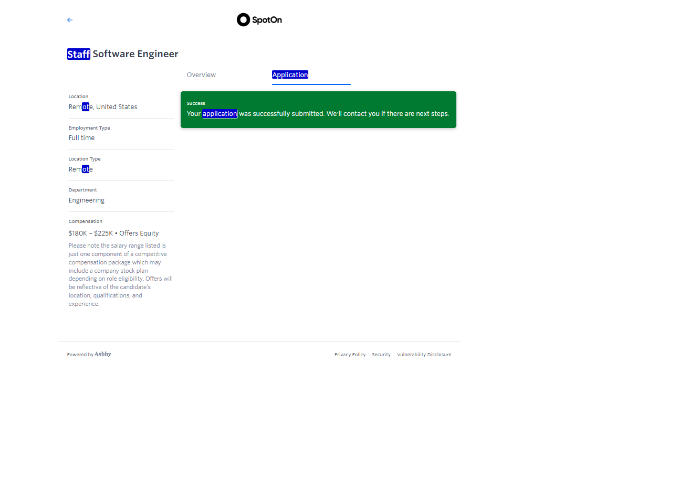Click the 'Full time' employment type value
The width and height of the screenshot is (679, 490).
click(x=81, y=138)
